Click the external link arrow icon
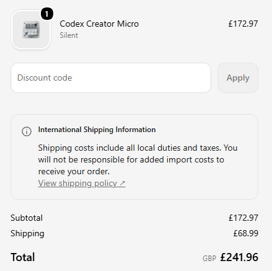This screenshot has width=272, height=271. [x=122, y=183]
